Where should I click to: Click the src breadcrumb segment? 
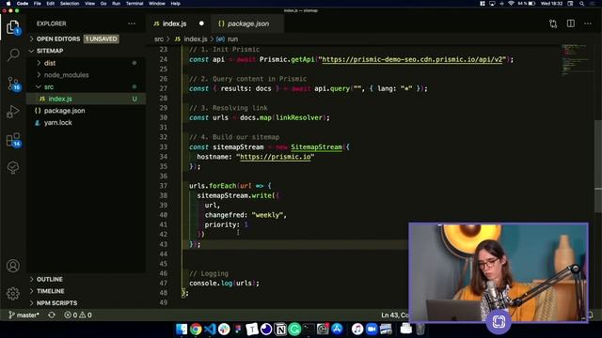click(159, 39)
